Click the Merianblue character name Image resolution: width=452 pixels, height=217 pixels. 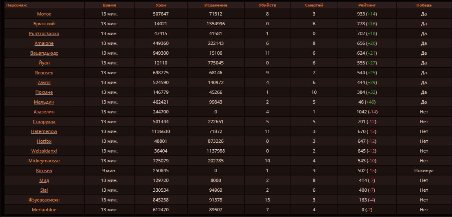coord(44,210)
